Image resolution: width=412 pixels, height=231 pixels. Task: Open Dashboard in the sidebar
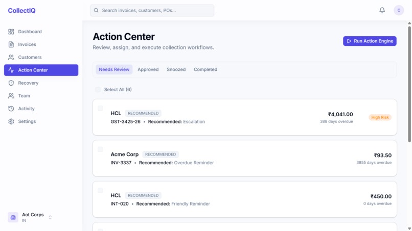41,32
